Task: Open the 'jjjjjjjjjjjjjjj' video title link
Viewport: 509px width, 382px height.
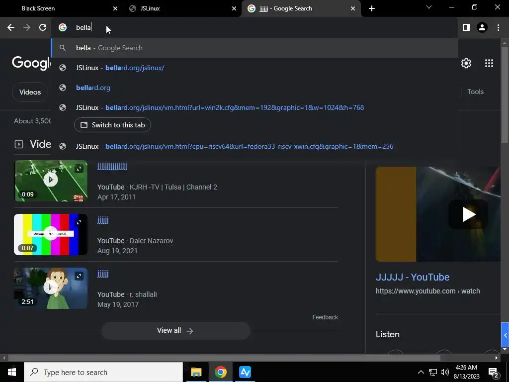Action: [112, 167]
